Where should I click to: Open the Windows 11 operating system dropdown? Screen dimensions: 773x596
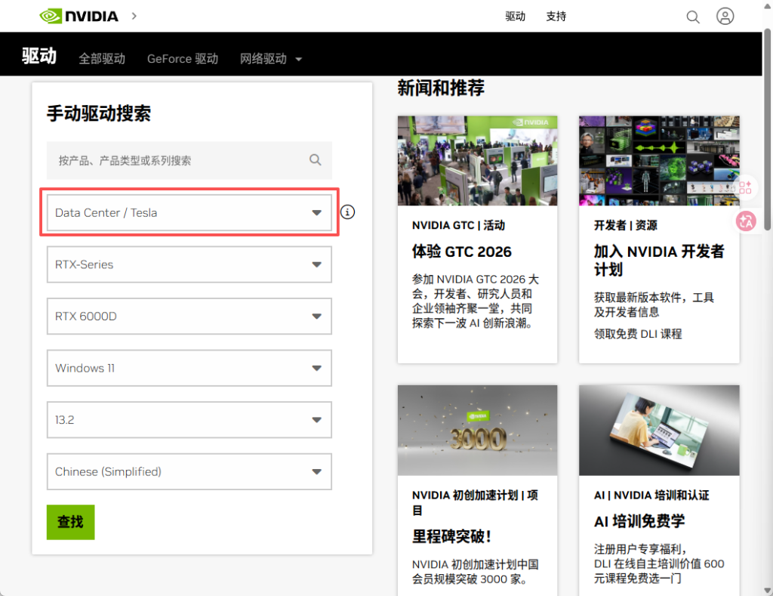pyautogui.click(x=189, y=368)
